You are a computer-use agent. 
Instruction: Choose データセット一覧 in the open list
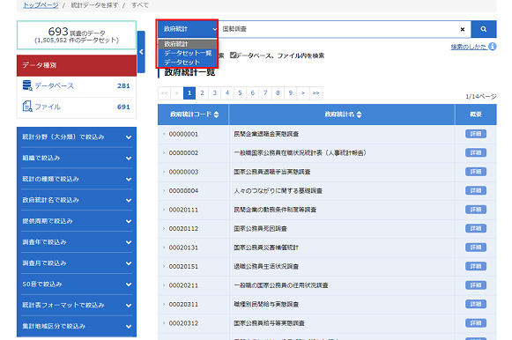(188, 53)
